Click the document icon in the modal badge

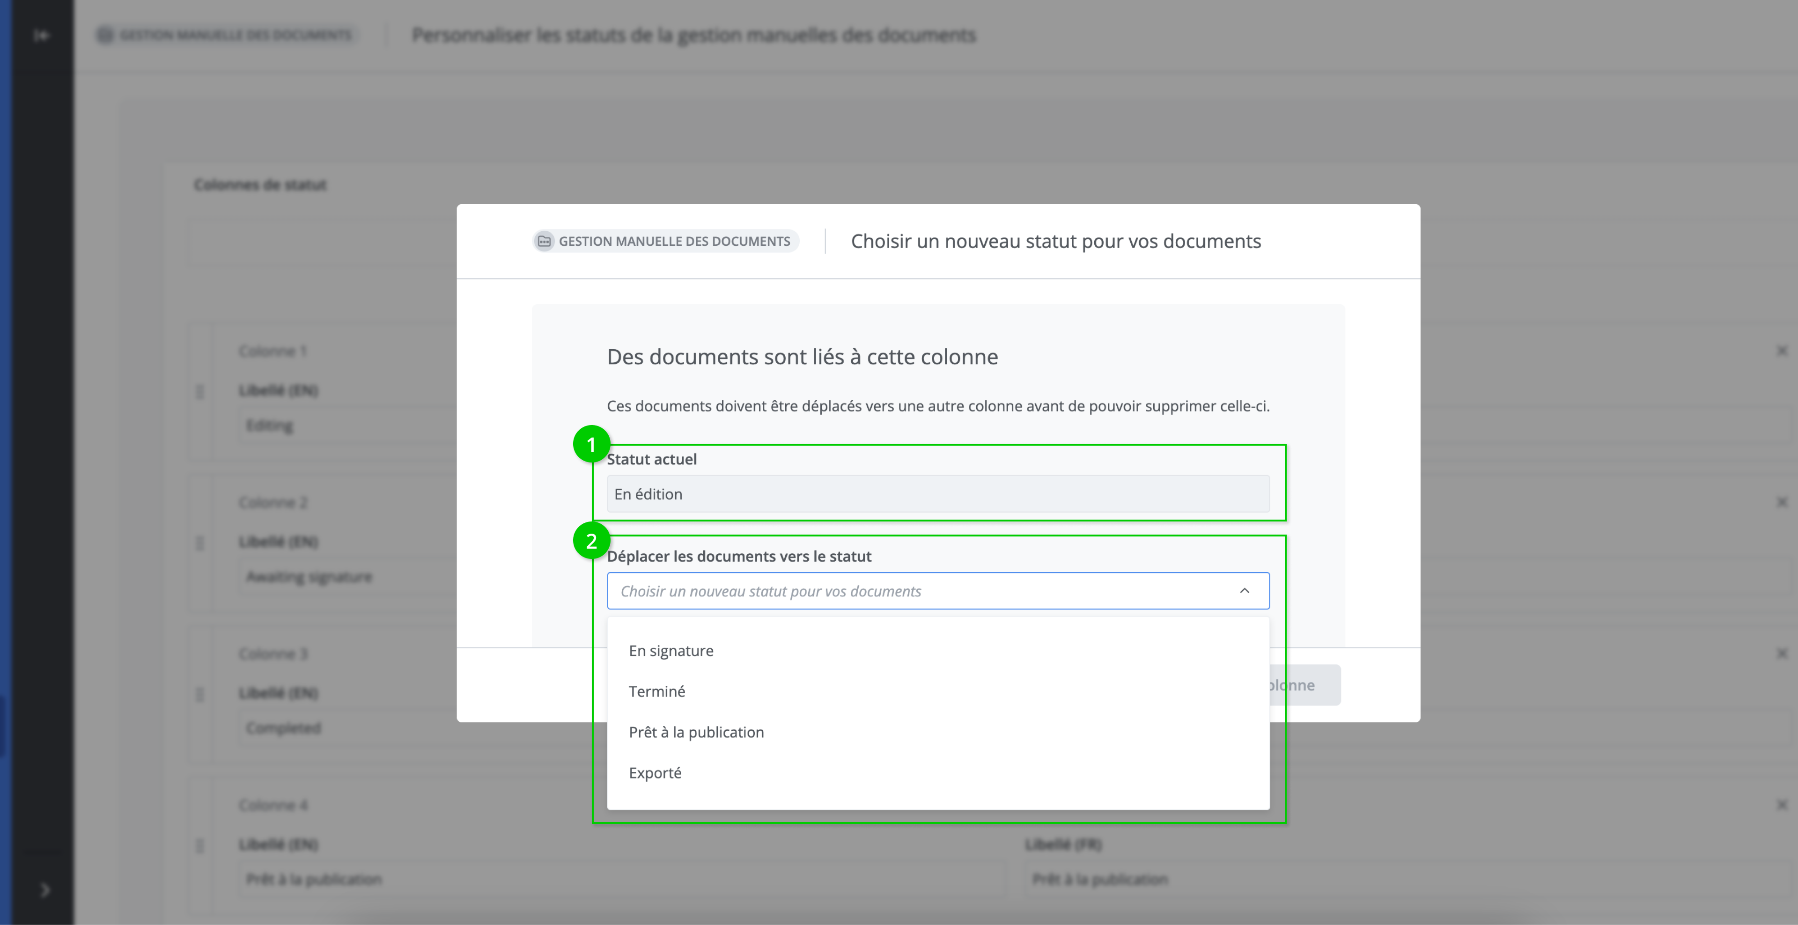pyautogui.click(x=545, y=242)
